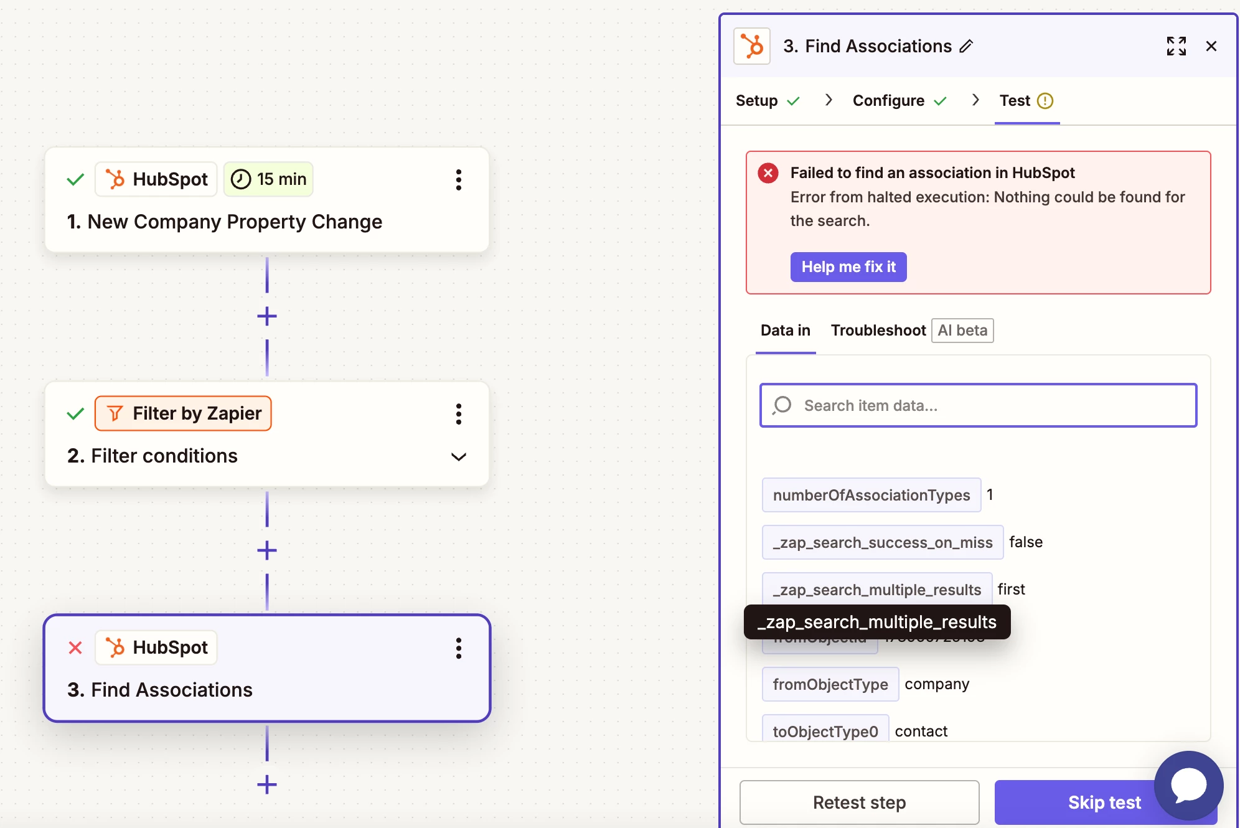Open step 1 three-dot menu

tap(459, 180)
